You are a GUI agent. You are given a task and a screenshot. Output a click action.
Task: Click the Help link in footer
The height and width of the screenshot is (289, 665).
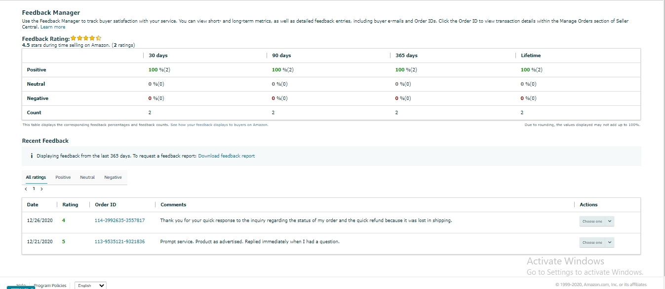(21, 285)
